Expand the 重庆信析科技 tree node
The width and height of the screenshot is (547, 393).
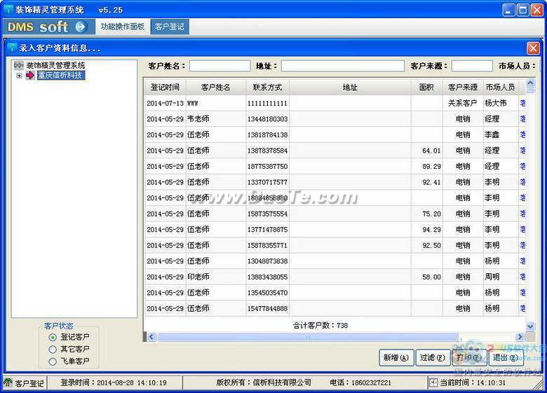click(19, 75)
